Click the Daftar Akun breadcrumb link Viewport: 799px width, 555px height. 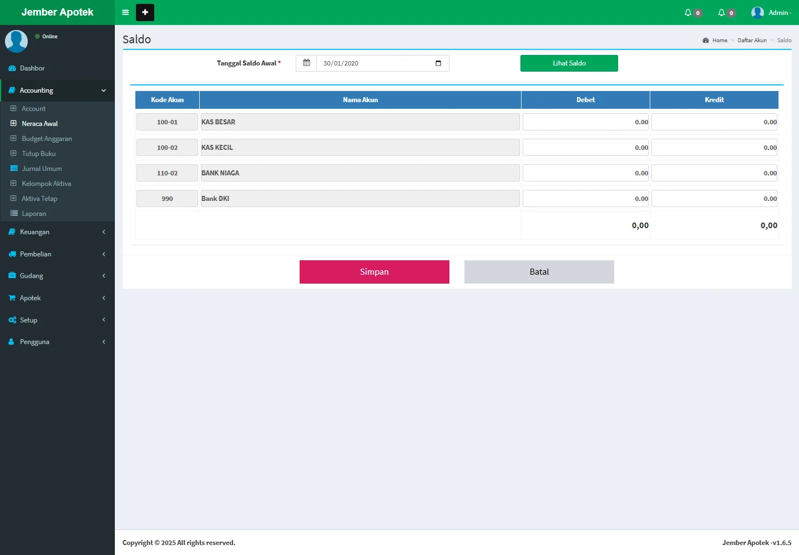point(752,41)
